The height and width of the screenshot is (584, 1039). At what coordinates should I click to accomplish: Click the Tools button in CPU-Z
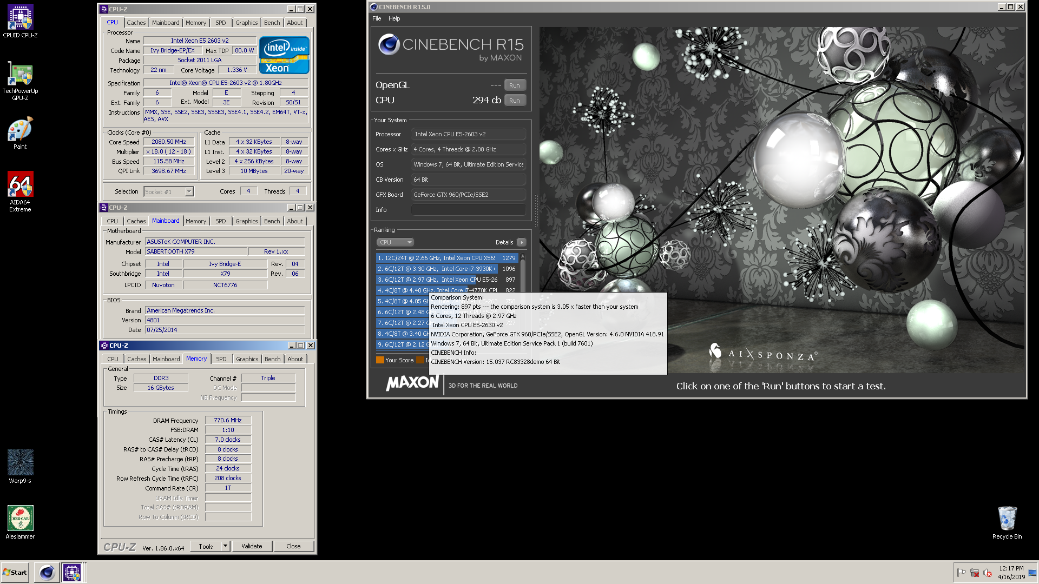206,546
